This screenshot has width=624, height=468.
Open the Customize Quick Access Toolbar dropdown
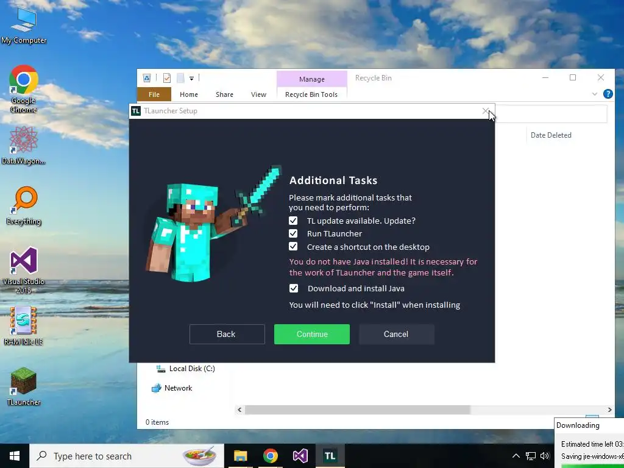click(191, 79)
